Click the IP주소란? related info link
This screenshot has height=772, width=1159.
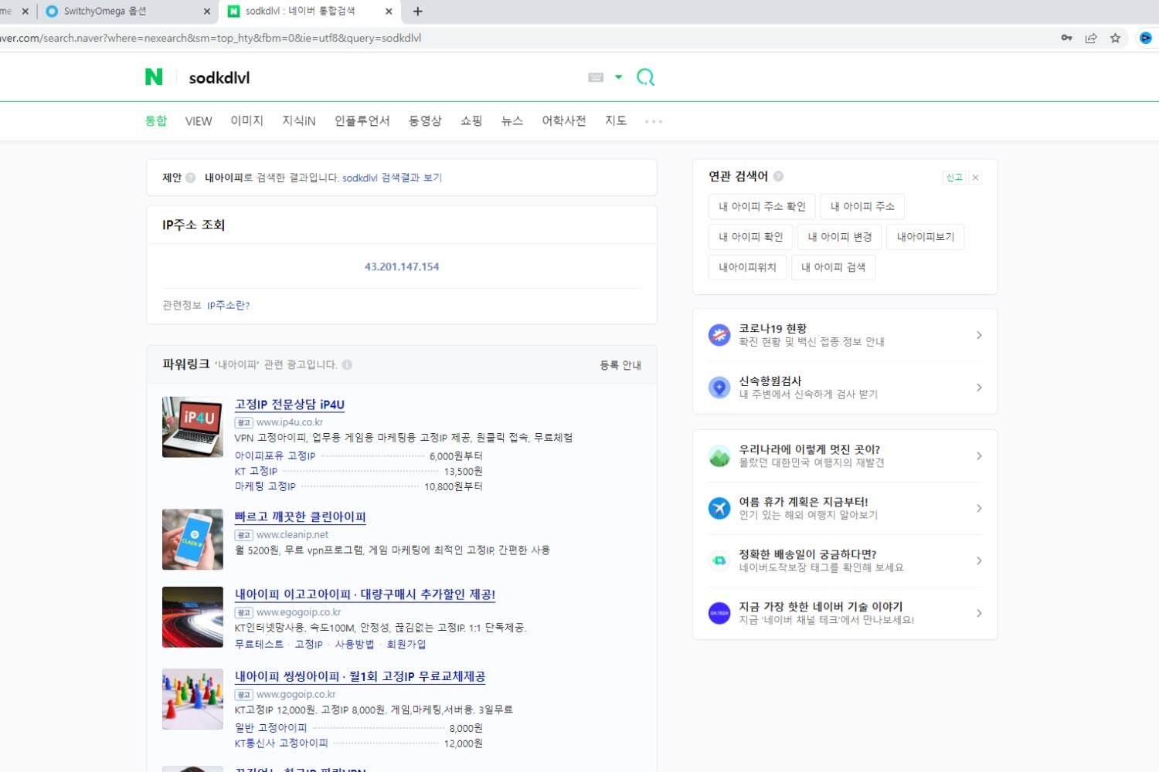[x=228, y=306]
